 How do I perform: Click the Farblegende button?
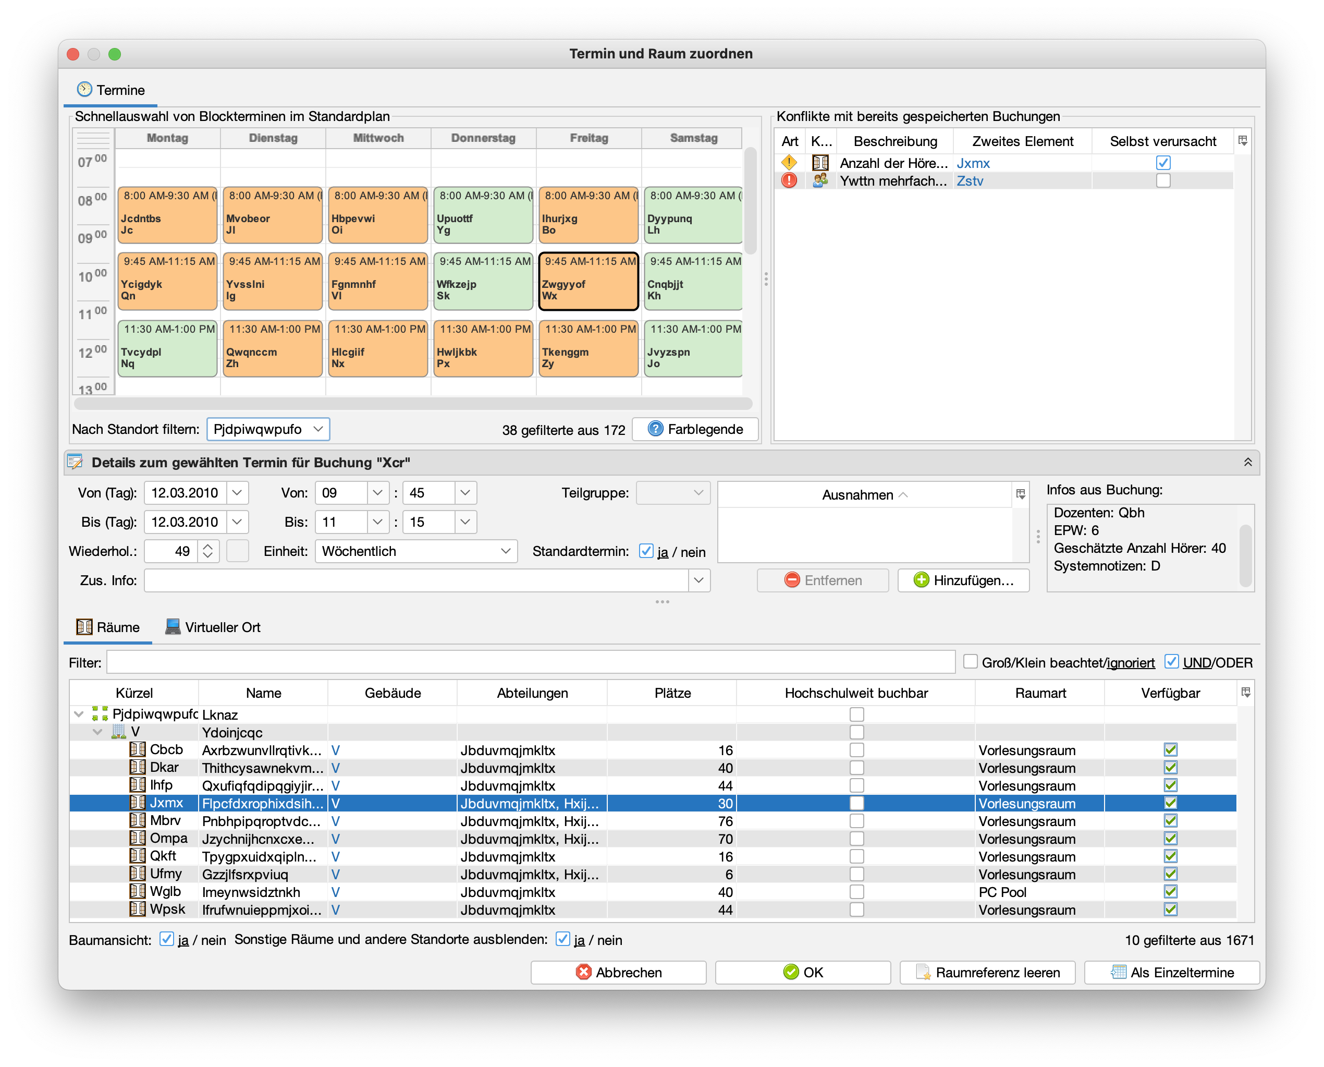tap(695, 429)
